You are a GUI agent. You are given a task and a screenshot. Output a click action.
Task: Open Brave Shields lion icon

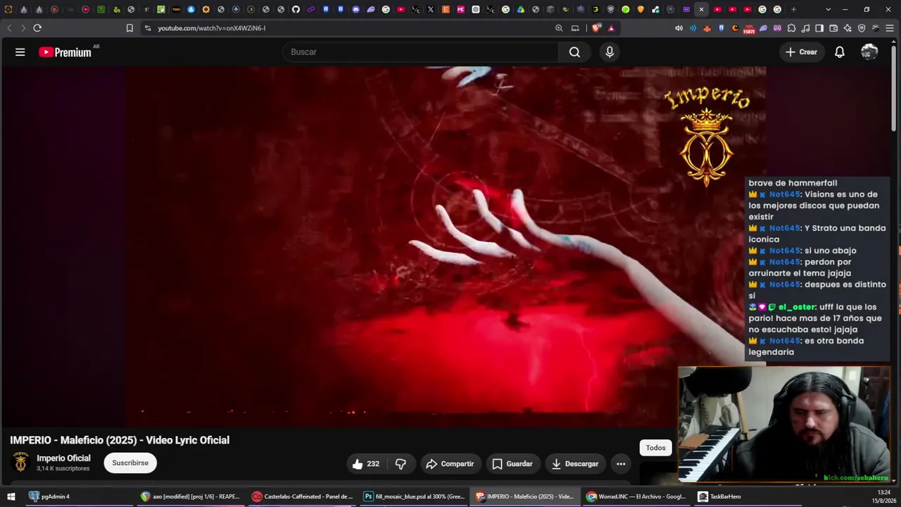click(x=596, y=28)
